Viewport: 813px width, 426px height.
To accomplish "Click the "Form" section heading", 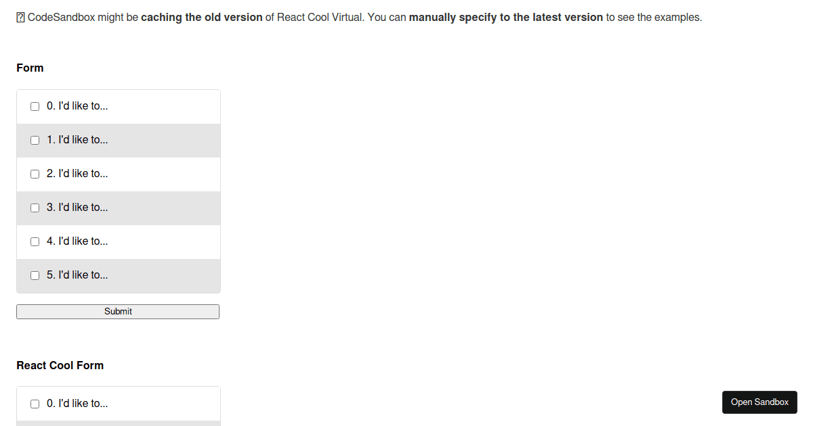I will (x=30, y=68).
